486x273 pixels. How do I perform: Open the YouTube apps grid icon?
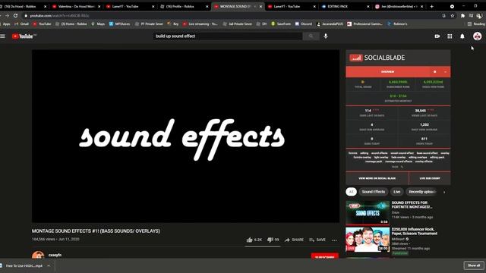point(450,36)
